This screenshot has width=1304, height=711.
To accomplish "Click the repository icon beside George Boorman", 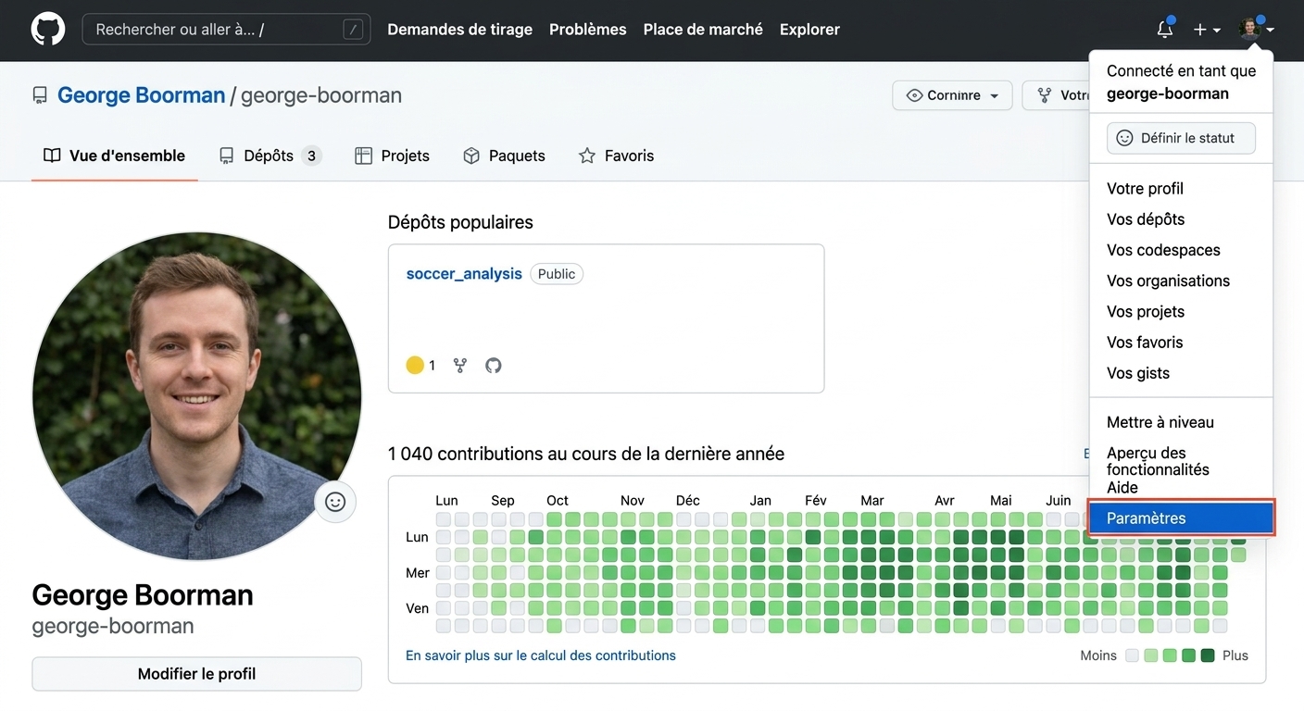I will [40, 95].
